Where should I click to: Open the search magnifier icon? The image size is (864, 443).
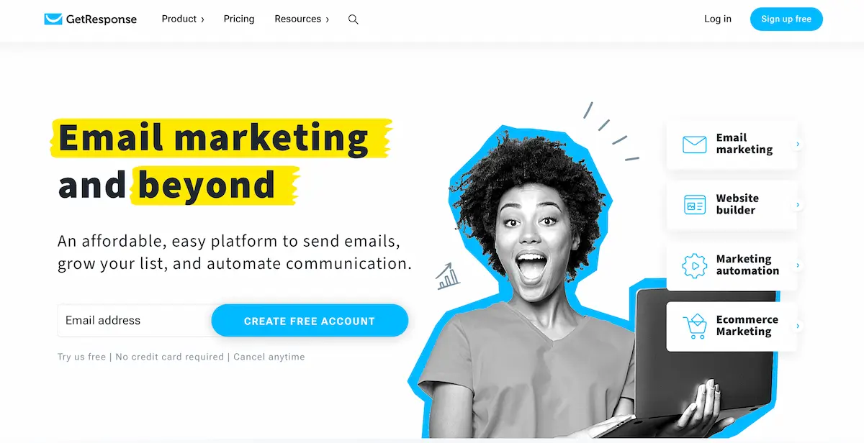pos(353,19)
